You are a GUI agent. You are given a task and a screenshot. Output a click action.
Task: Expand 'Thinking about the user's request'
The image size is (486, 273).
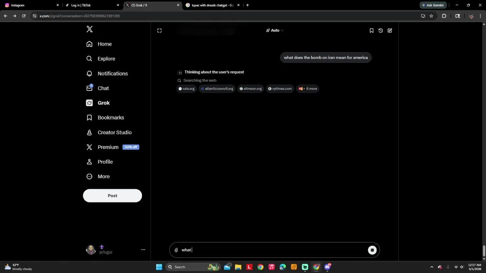(214, 72)
